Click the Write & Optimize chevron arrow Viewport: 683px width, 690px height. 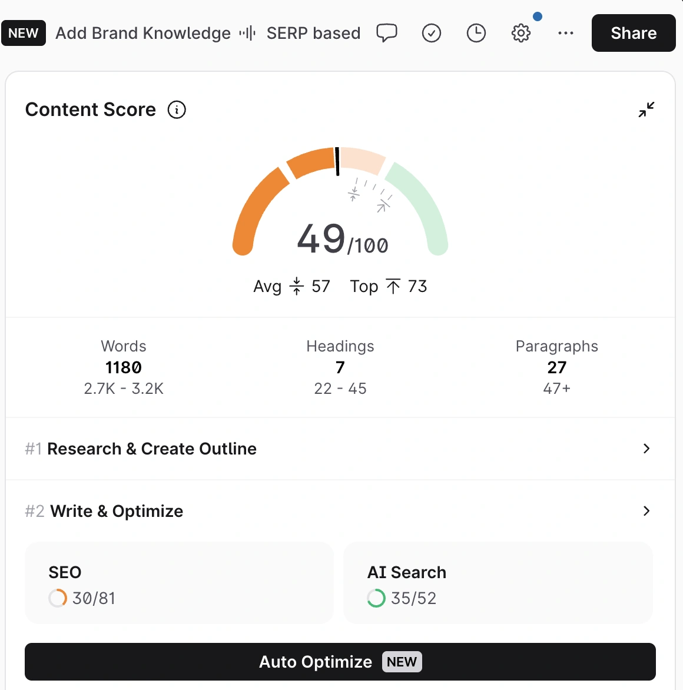point(646,511)
